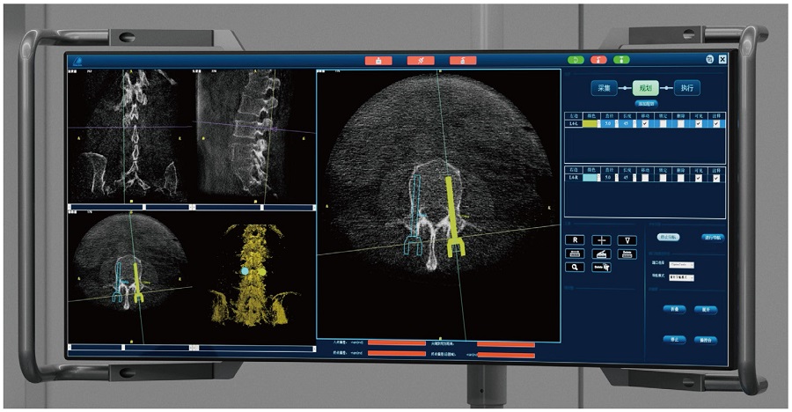The width and height of the screenshot is (792, 412).
Task: Click the 进行导航 start navigation button
Action: point(713,237)
